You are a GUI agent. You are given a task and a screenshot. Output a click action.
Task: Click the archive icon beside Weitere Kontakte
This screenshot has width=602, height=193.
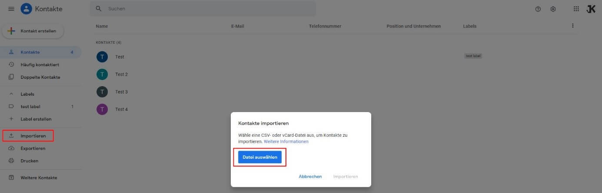(x=11, y=178)
